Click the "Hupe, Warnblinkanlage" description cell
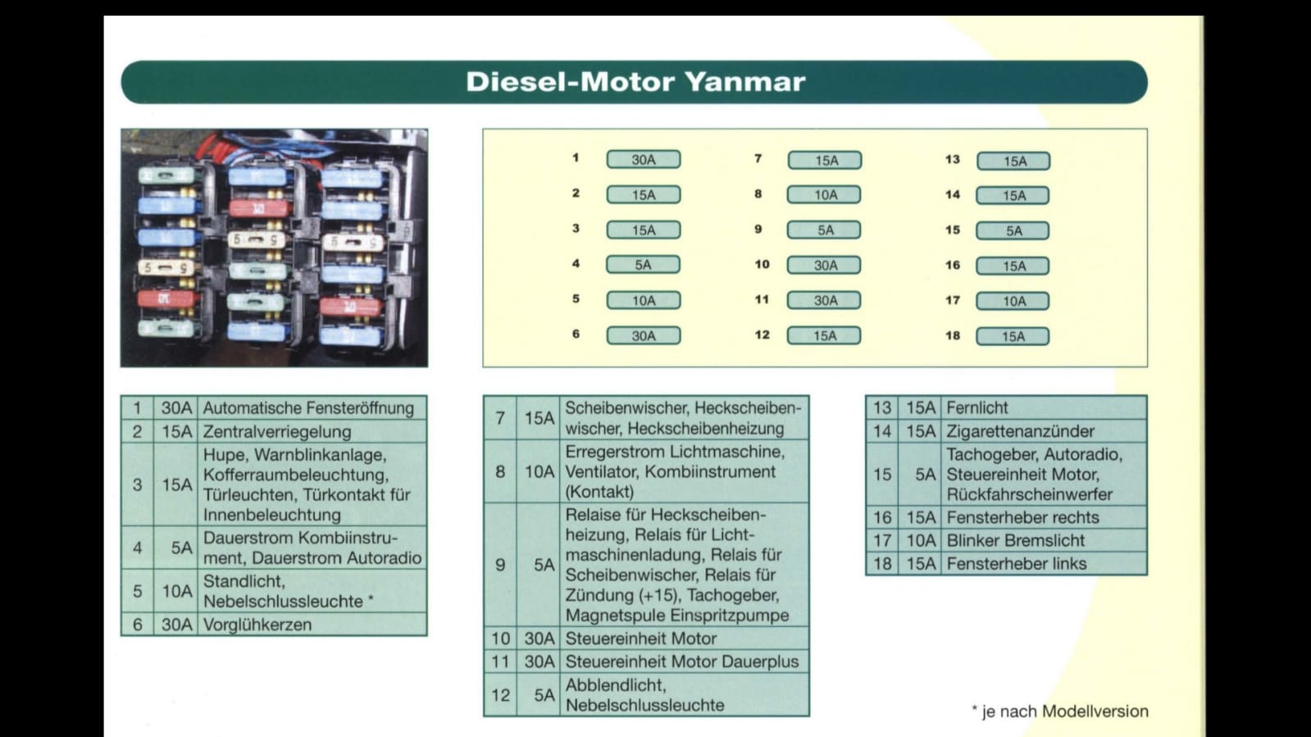 pyautogui.click(x=312, y=485)
